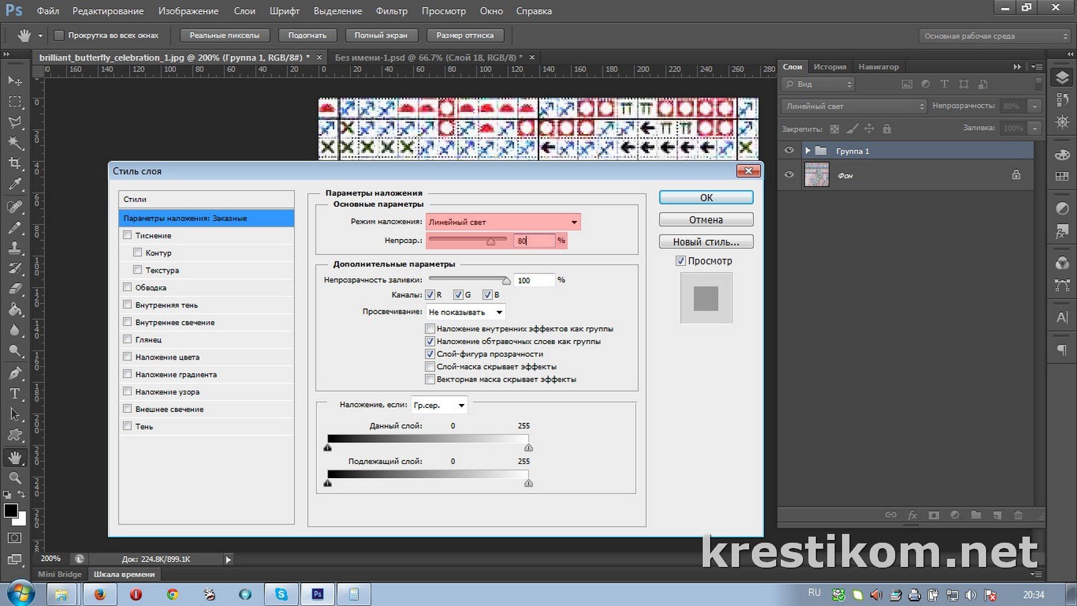Screen dimensions: 1077x606
Task: Enable the Тиснение style checkbox
Action: [x=127, y=236]
